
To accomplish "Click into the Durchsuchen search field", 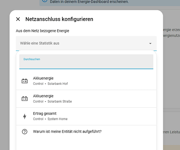I will 86,62.
